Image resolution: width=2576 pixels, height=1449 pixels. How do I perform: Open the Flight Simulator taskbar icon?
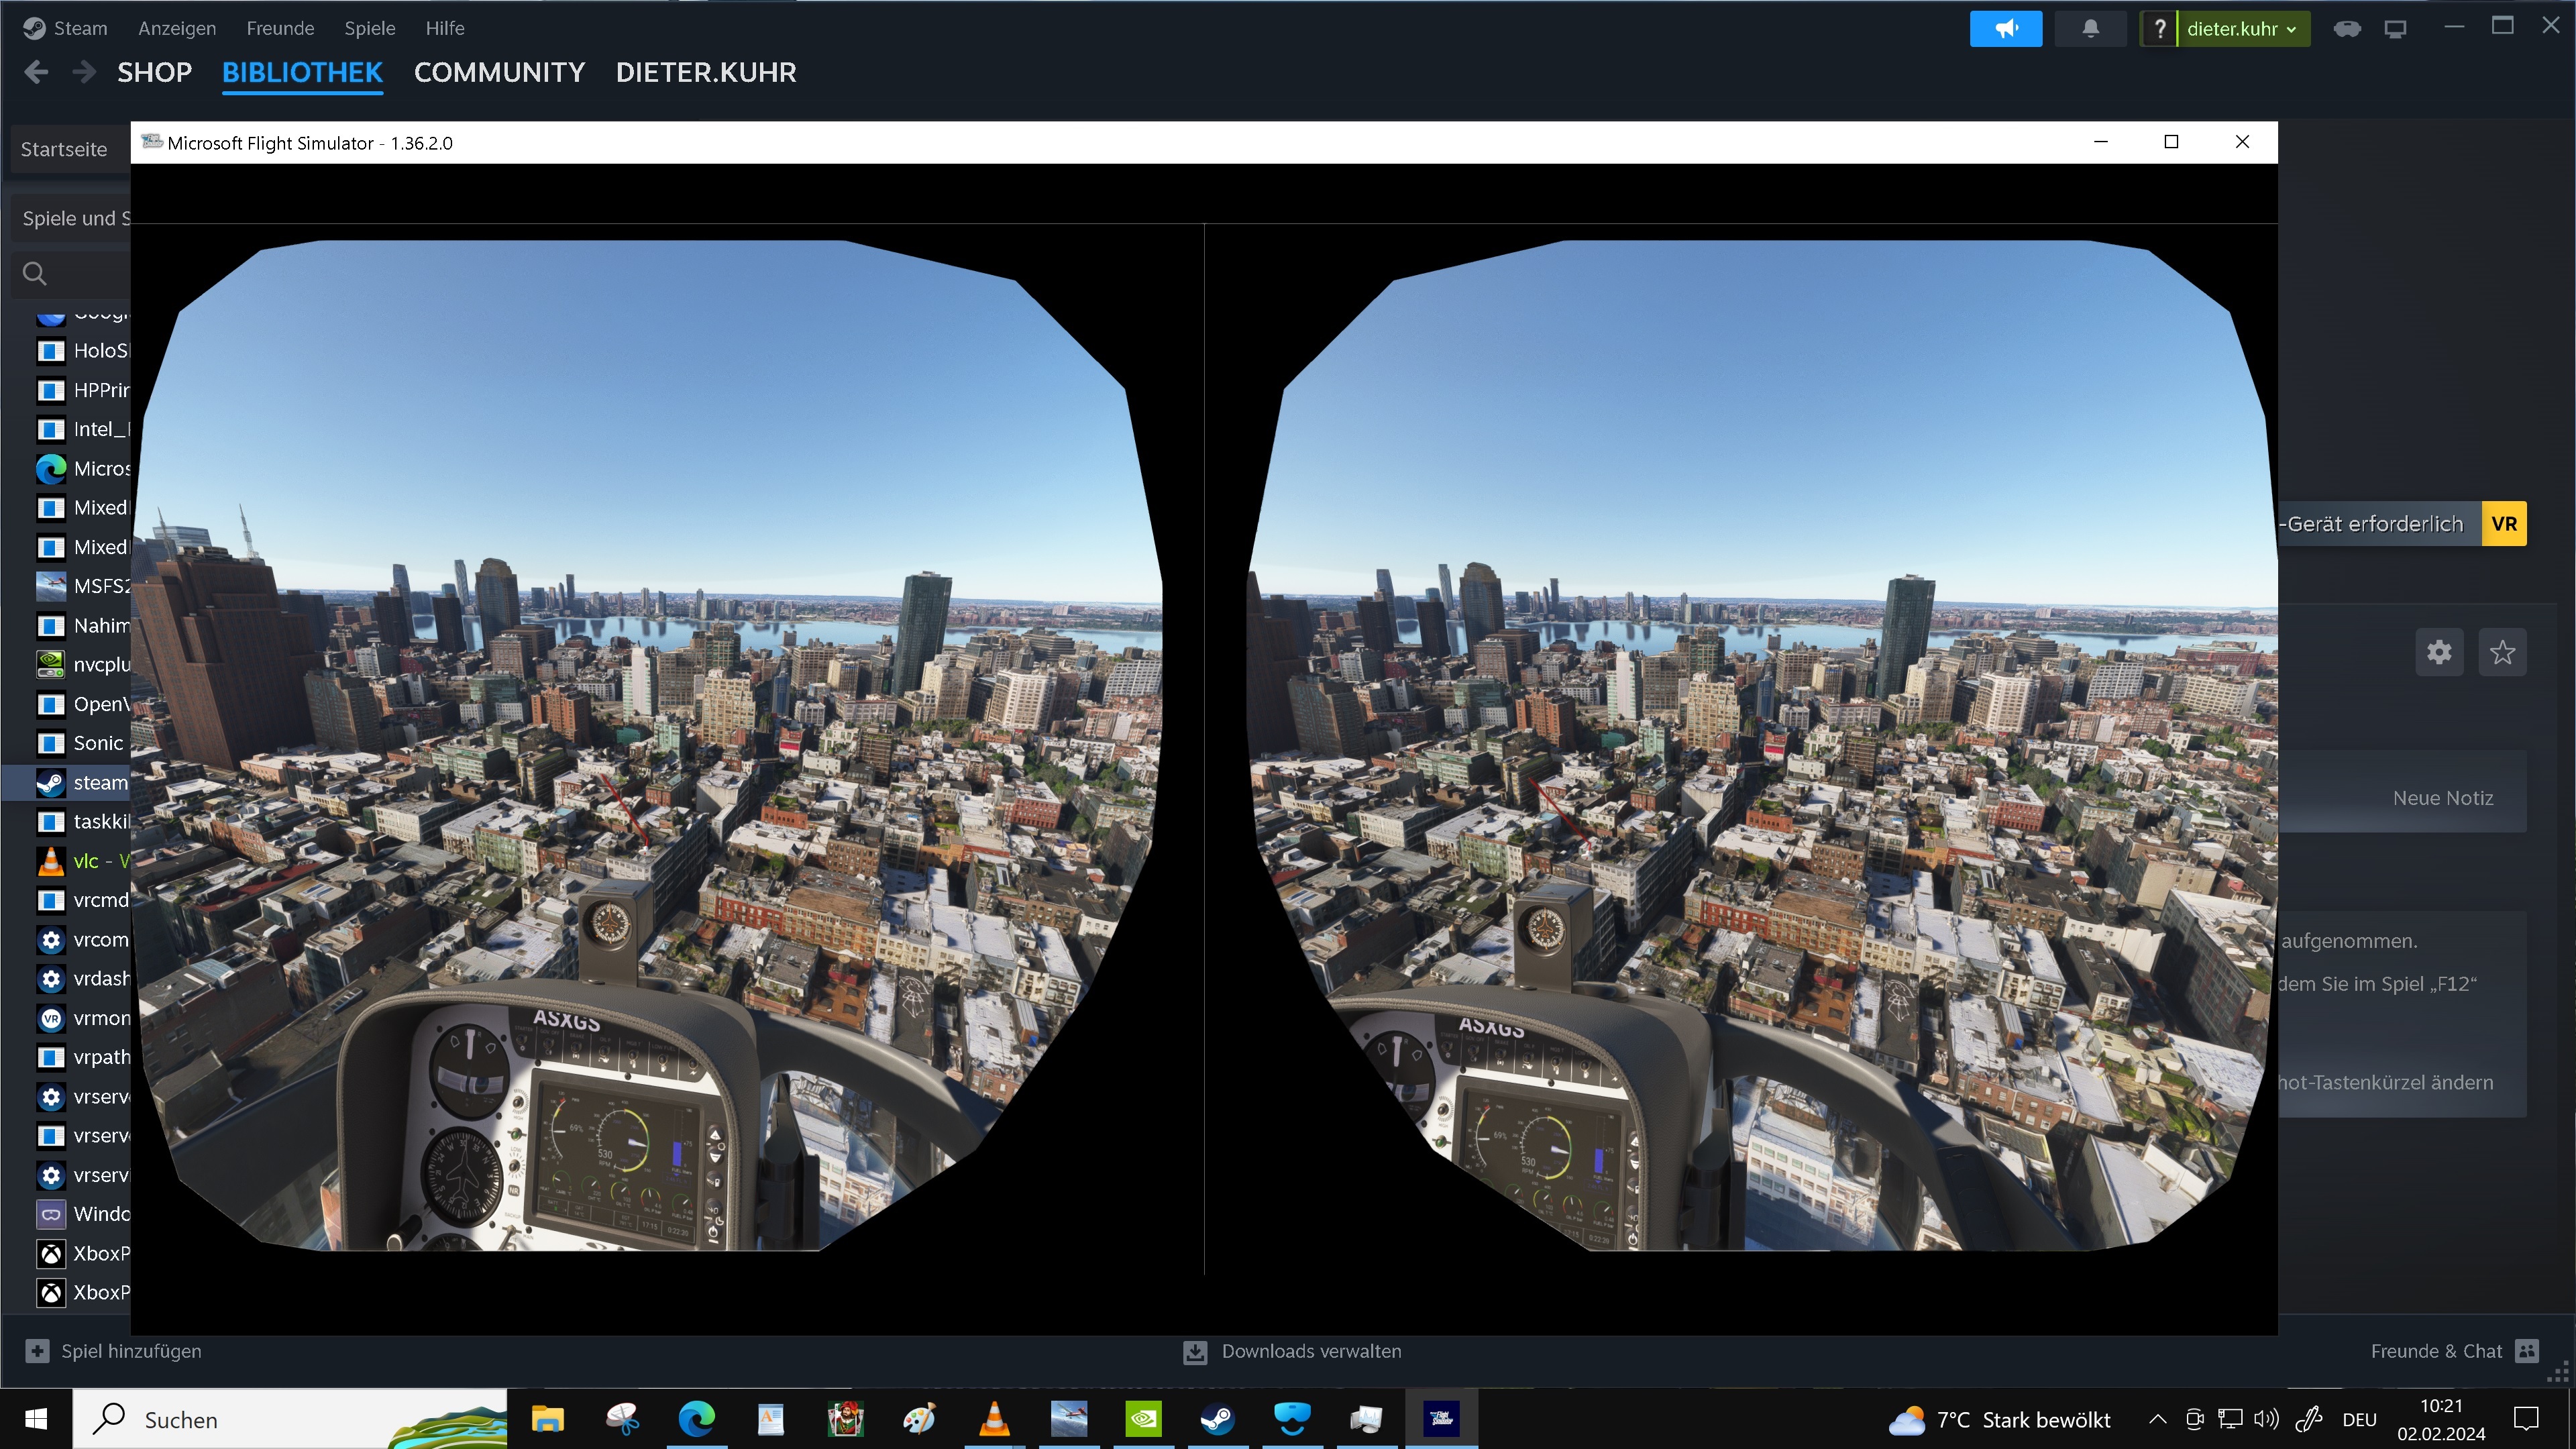[1441, 1419]
